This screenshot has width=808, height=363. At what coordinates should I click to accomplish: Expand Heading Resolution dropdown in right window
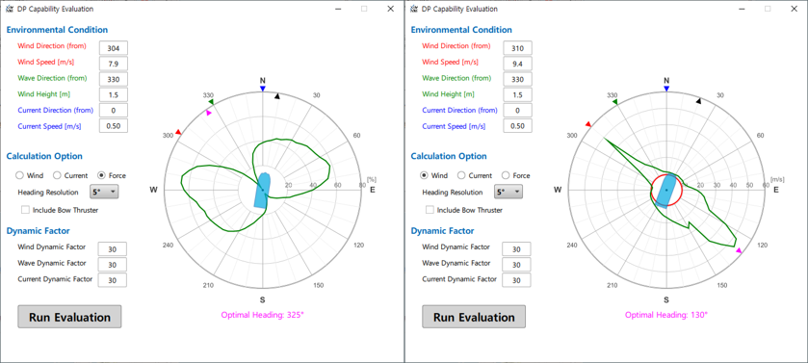(x=508, y=192)
